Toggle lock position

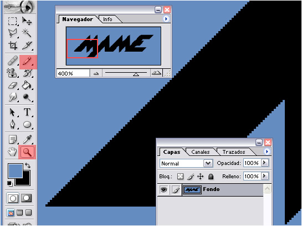[200, 177]
